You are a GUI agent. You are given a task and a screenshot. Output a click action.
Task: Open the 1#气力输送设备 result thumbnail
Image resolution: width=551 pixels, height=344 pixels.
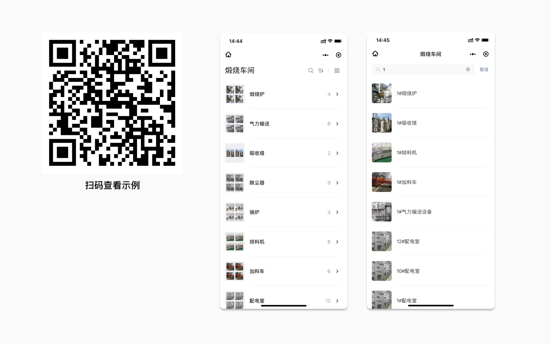coord(382,212)
